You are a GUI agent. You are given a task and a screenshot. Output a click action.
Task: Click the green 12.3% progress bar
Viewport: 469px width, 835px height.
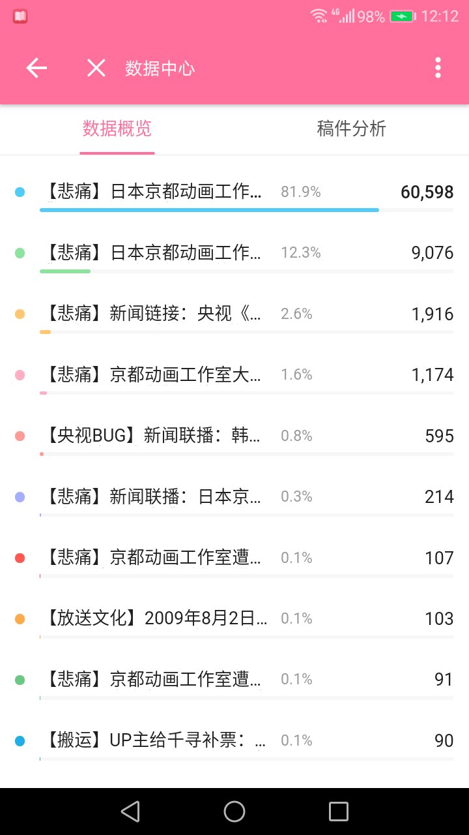point(65,271)
